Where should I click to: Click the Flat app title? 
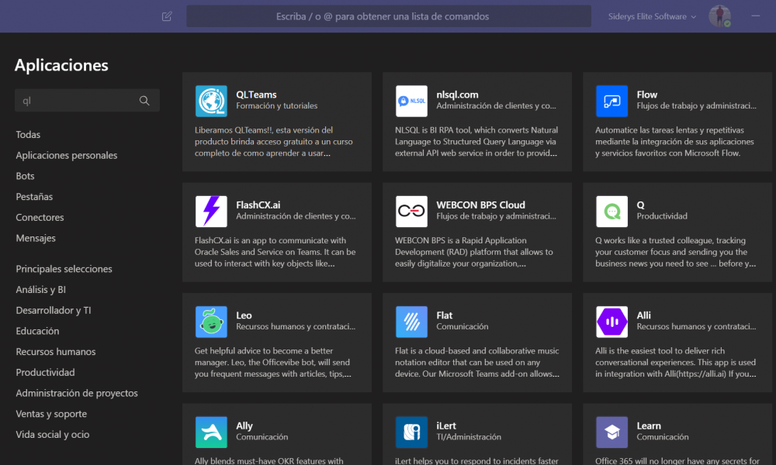click(x=444, y=315)
